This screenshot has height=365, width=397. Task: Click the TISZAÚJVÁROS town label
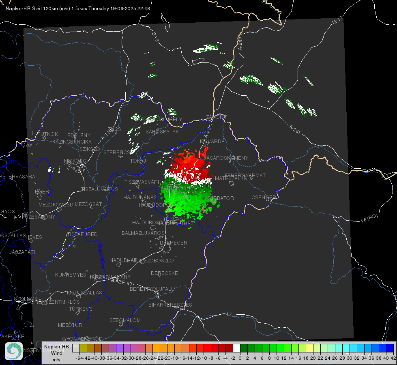[99, 189]
